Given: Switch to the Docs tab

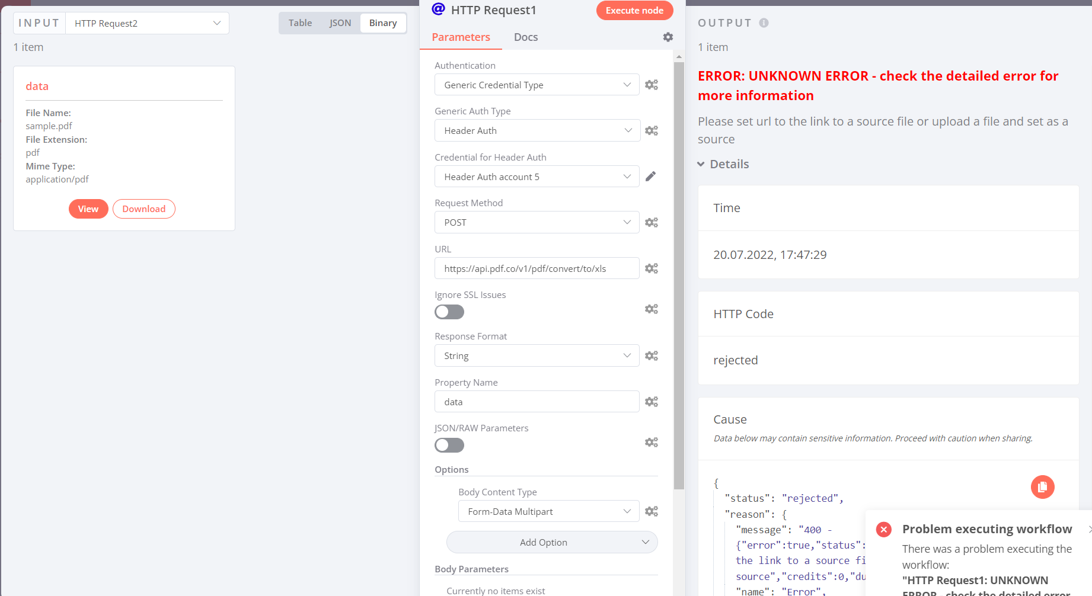Looking at the screenshot, I should tap(526, 37).
